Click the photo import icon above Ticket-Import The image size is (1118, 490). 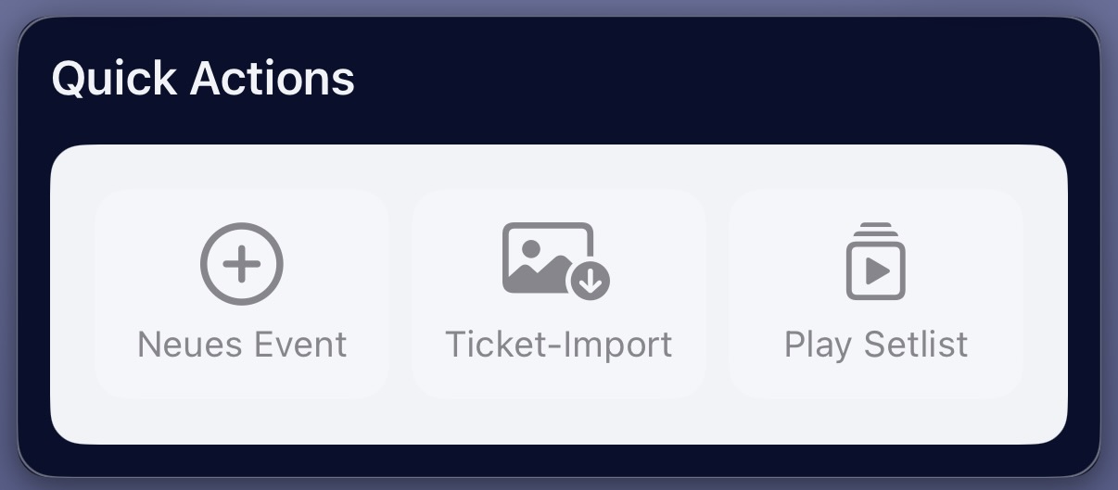[556, 260]
